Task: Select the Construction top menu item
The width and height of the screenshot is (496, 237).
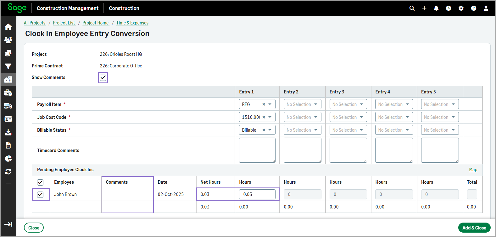Action: click(x=124, y=8)
